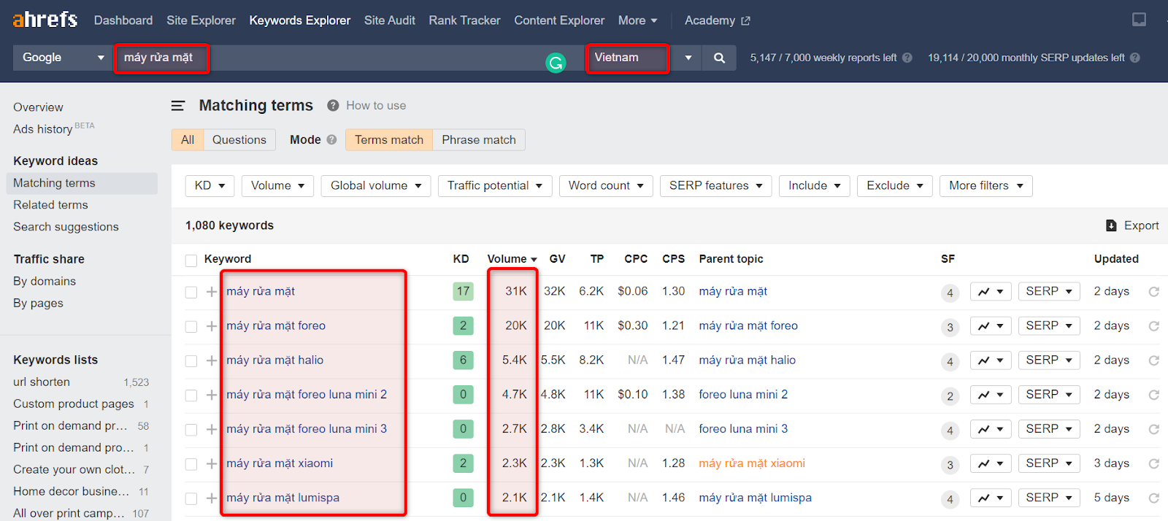Viewport: 1168px width, 521px height.
Task: Add máy rửa mặt foreo with plus icon
Action: tap(212, 326)
